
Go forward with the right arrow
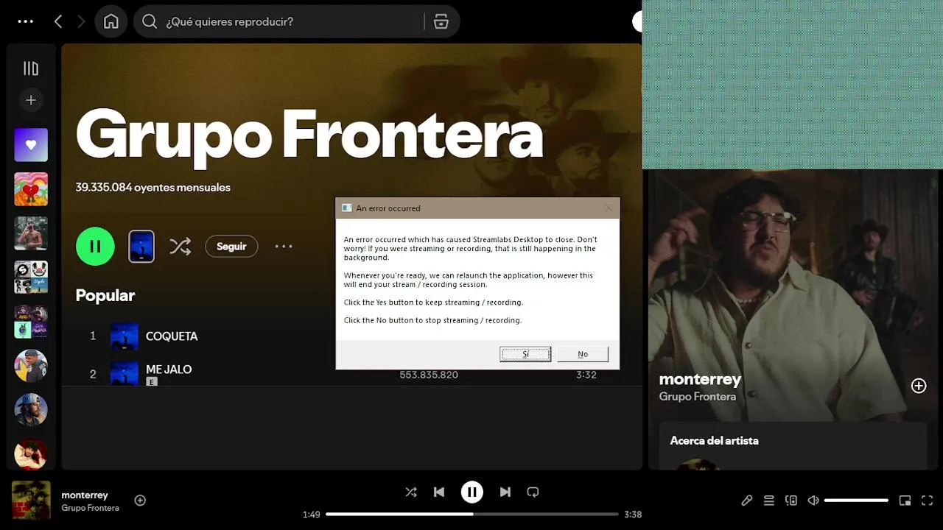81,21
